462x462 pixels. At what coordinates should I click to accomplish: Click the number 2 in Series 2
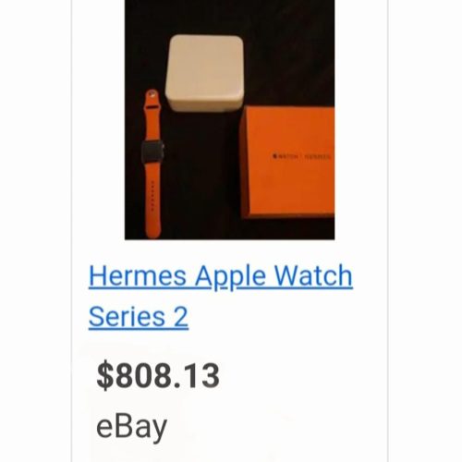pyautogui.click(x=181, y=317)
